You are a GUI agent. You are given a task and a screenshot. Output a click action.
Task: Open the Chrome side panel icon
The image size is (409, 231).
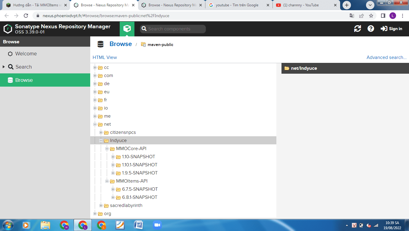383,16
